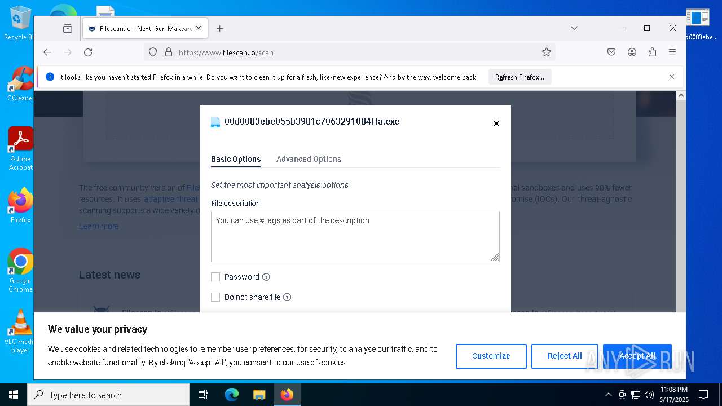View site information via the padlock icon

168,52
